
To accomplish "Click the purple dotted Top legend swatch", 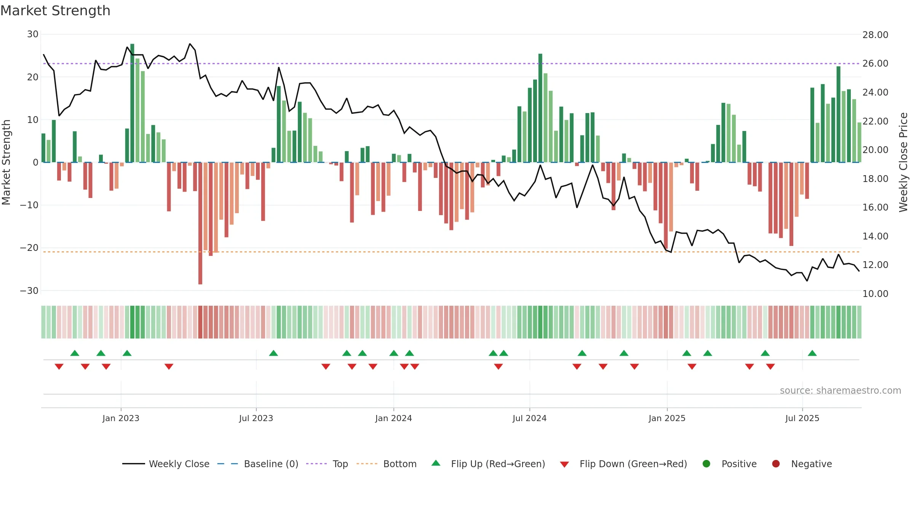I will (x=316, y=464).
